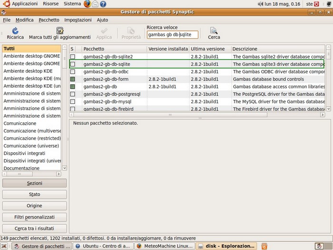Click package list scroll down arrow
The height and width of the screenshot is (250, 333).
[328, 109]
